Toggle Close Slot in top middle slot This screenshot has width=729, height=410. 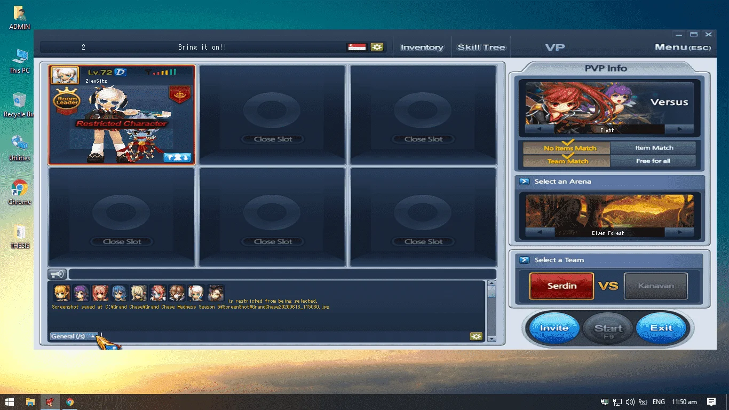coord(273,139)
